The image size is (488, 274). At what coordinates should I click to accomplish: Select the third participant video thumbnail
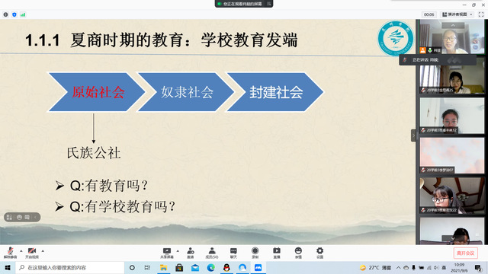[452, 116]
